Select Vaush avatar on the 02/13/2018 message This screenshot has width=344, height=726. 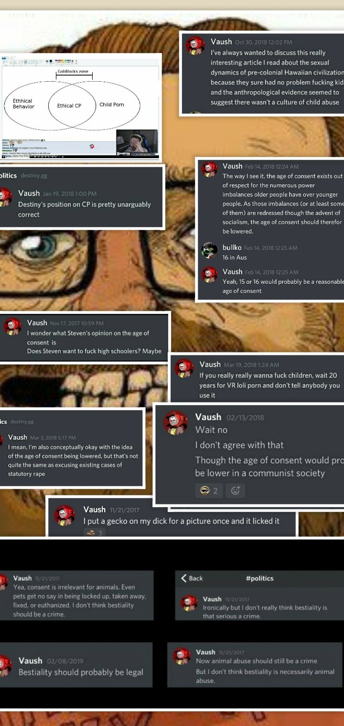tap(176, 423)
